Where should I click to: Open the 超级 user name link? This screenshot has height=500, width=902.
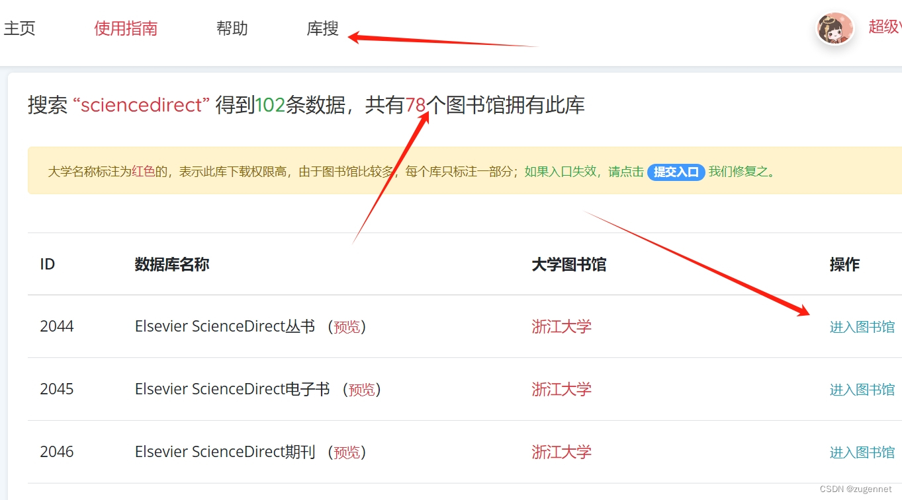pos(885,26)
